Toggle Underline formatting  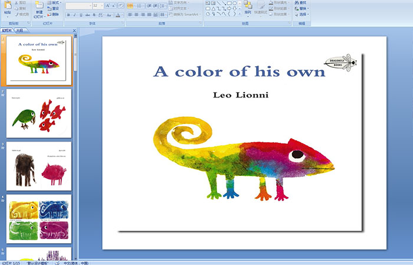pyautogui.click(x=81, y=15)
